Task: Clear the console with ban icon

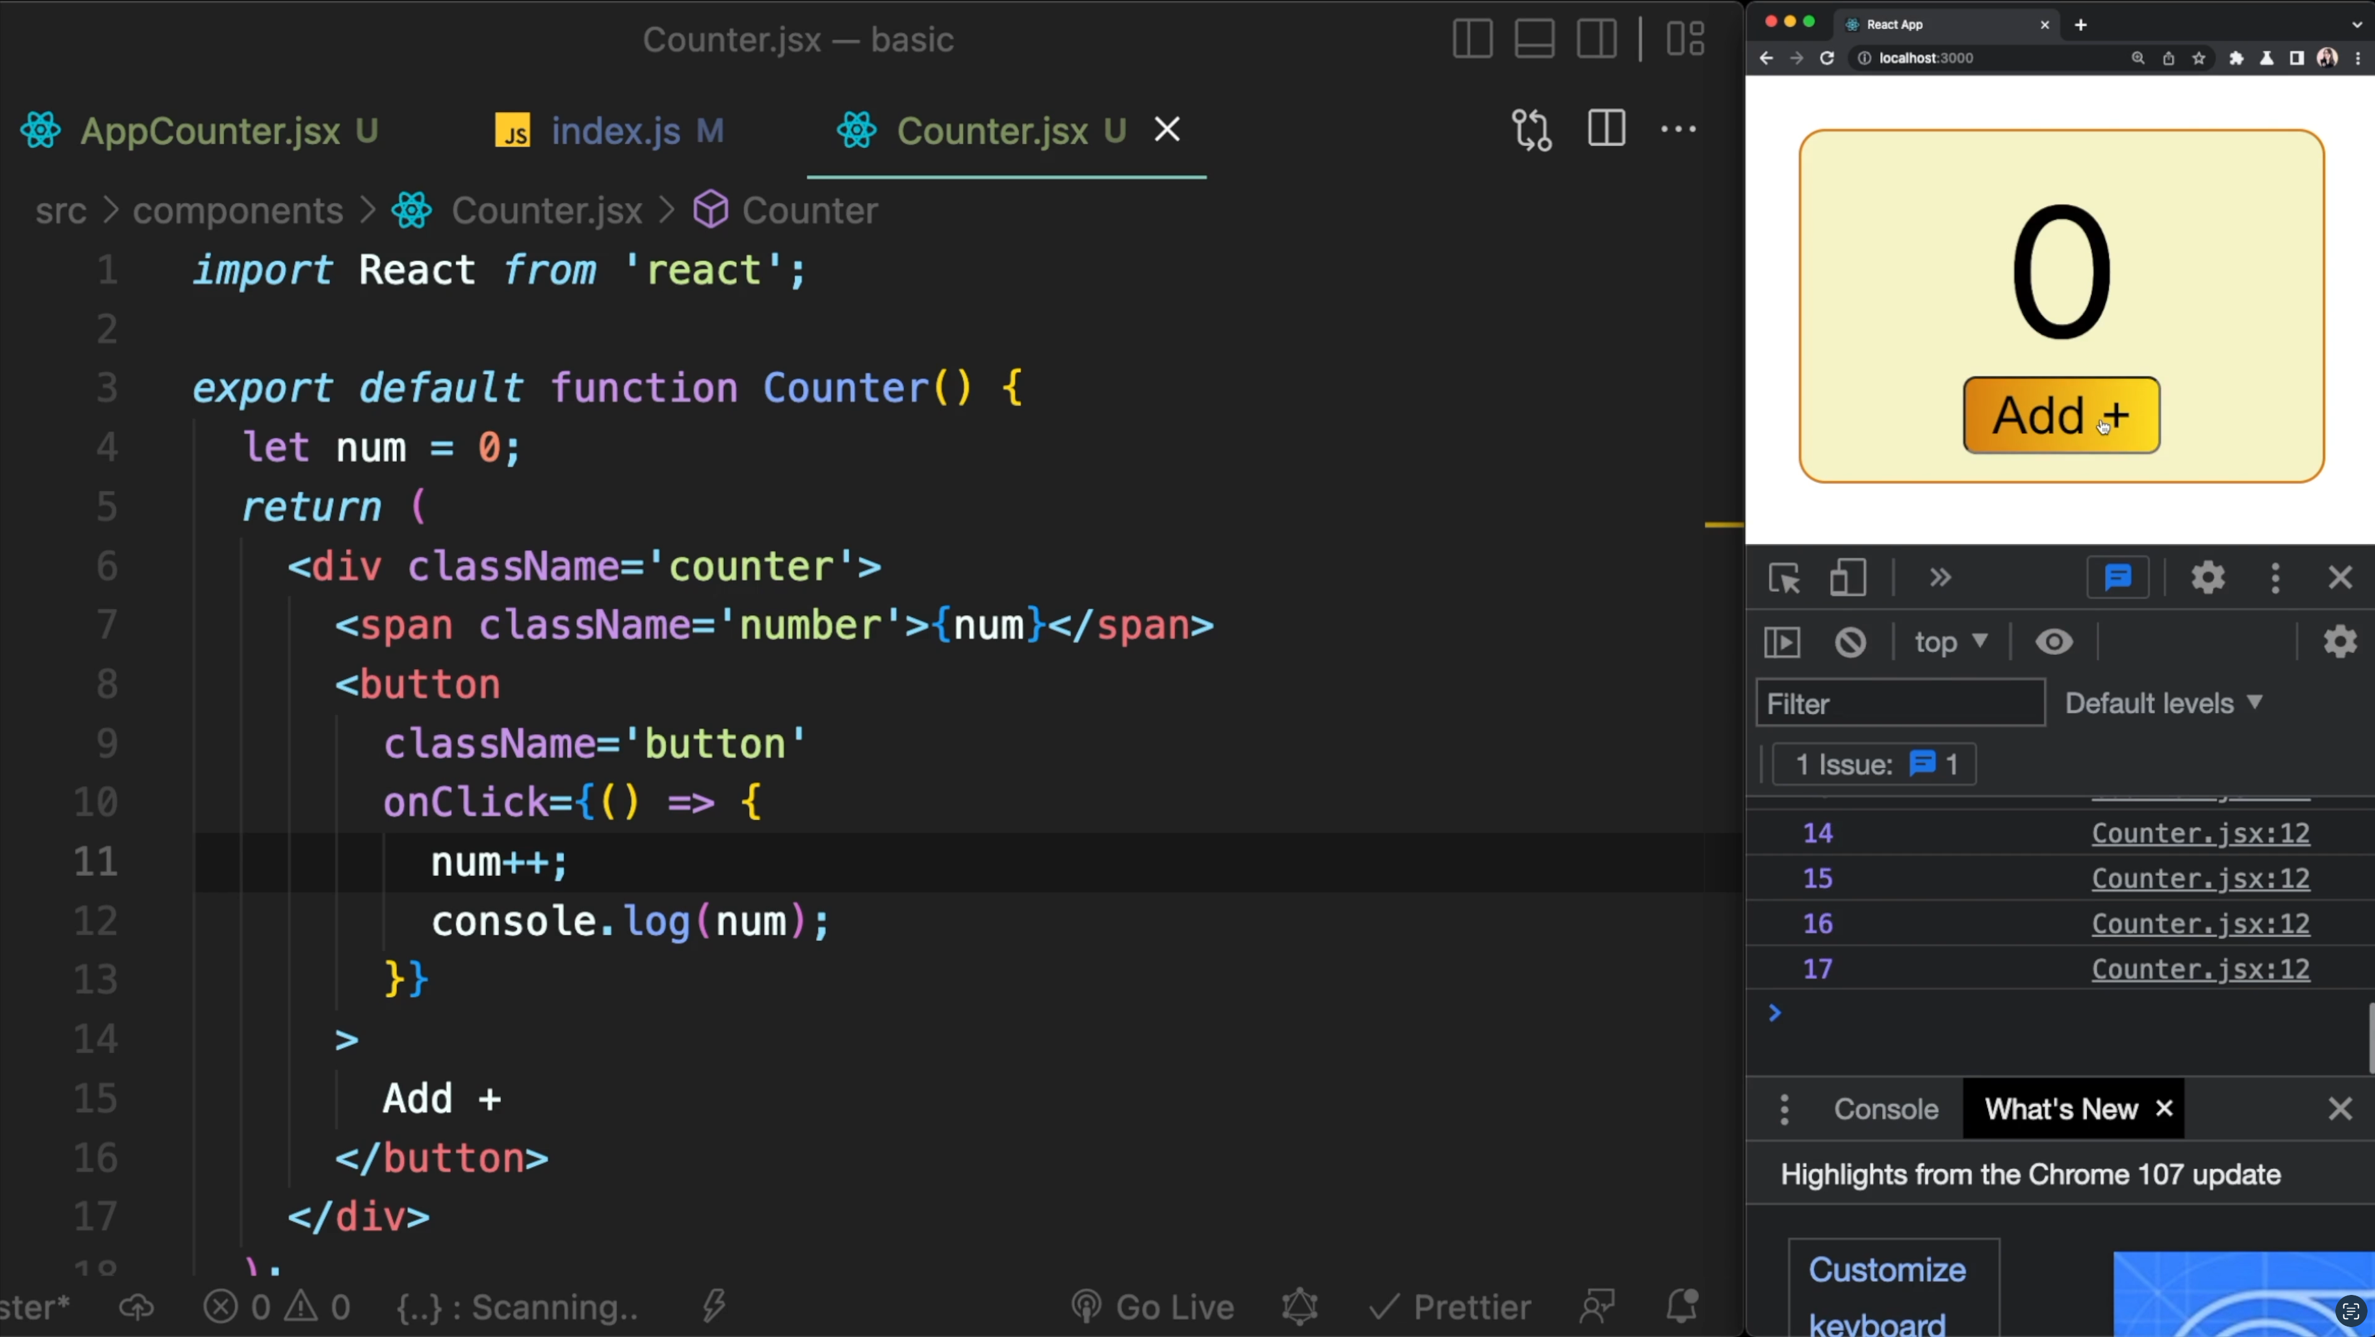Action: coord(1851,643)
